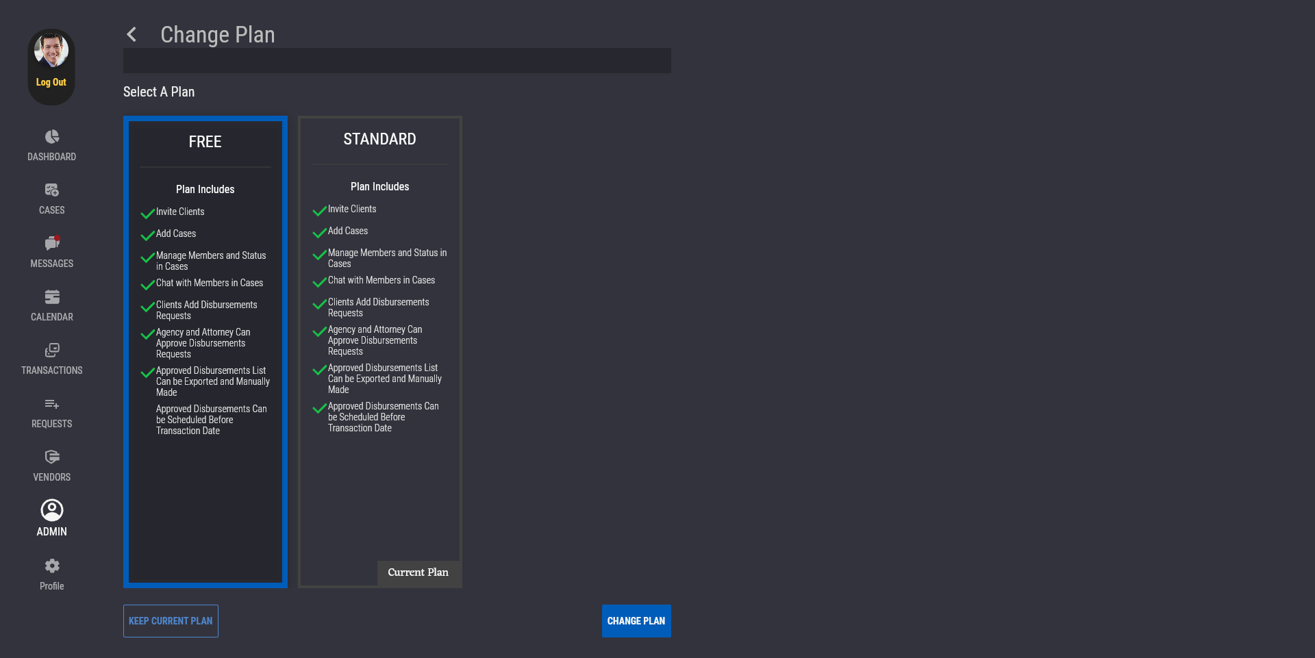This screenshot has height=658, width=1315.
Task: Click the Add Cases checkmark in STANDARD plan
Action: click(x=319, y=233)
